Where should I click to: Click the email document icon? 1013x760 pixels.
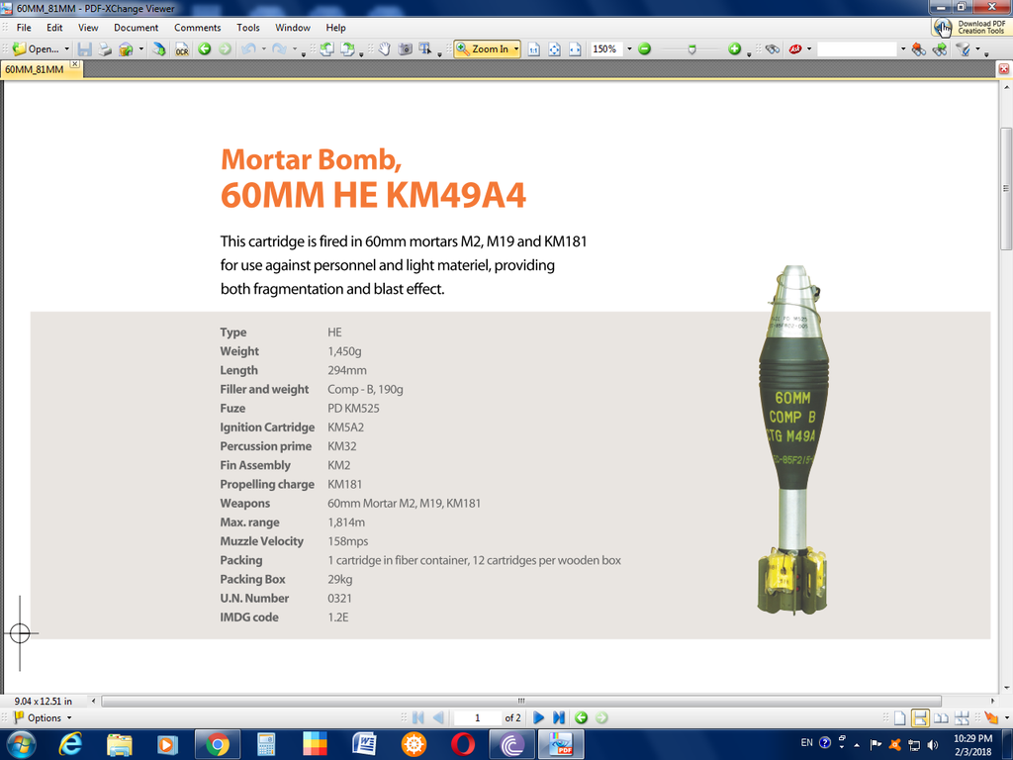click(x=126, y=49)
